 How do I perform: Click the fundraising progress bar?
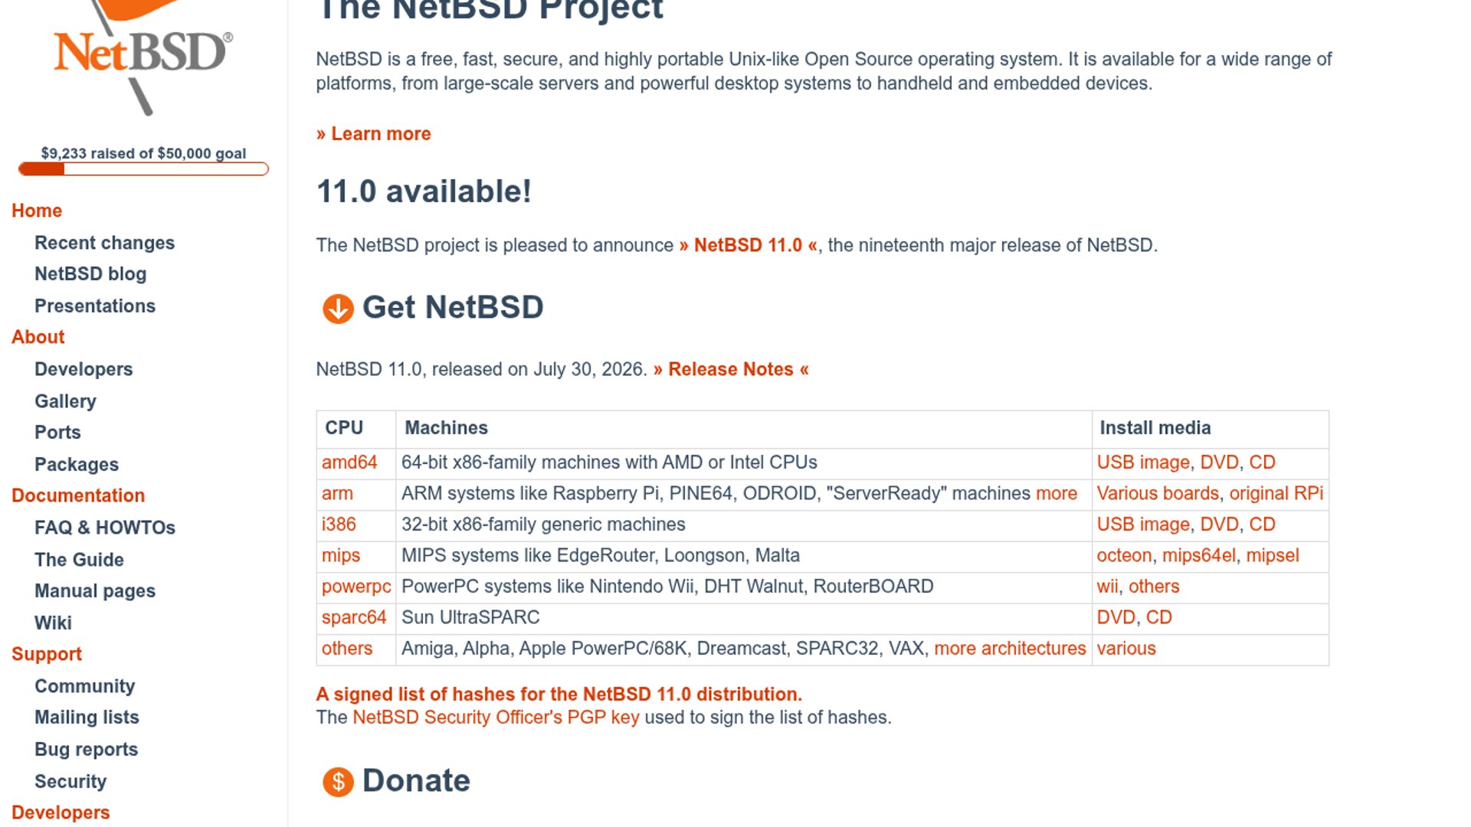click(143, 169)
